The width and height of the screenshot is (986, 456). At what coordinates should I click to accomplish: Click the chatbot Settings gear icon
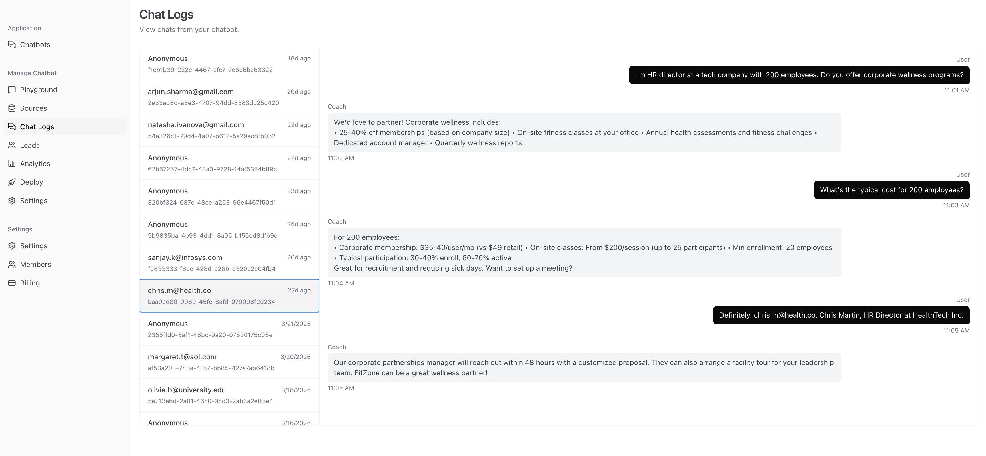point(12,201)
